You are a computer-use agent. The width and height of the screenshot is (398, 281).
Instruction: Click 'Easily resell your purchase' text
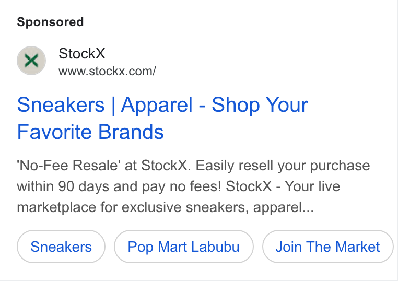[x=283, y=166]
